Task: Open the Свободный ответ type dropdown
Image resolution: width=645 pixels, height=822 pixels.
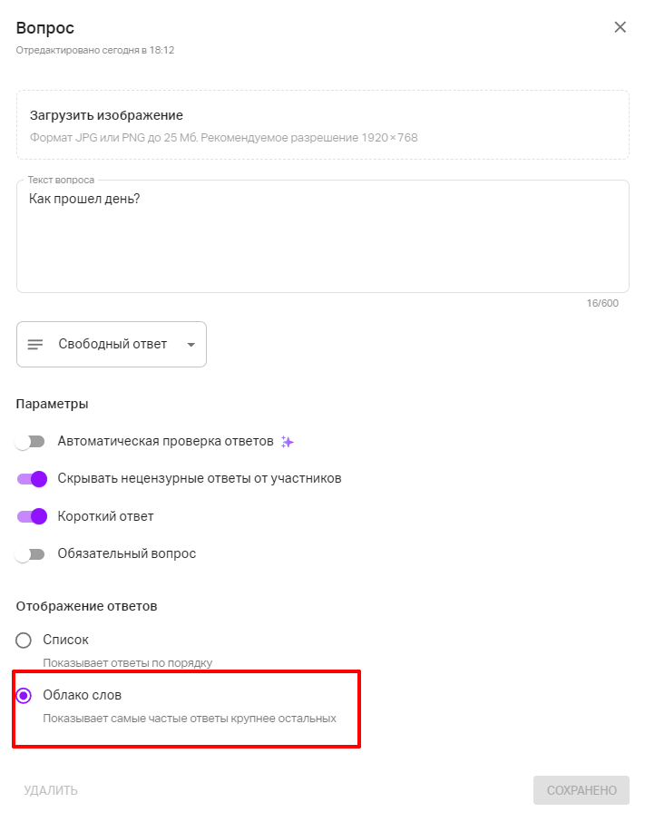Action: (112, 345)
